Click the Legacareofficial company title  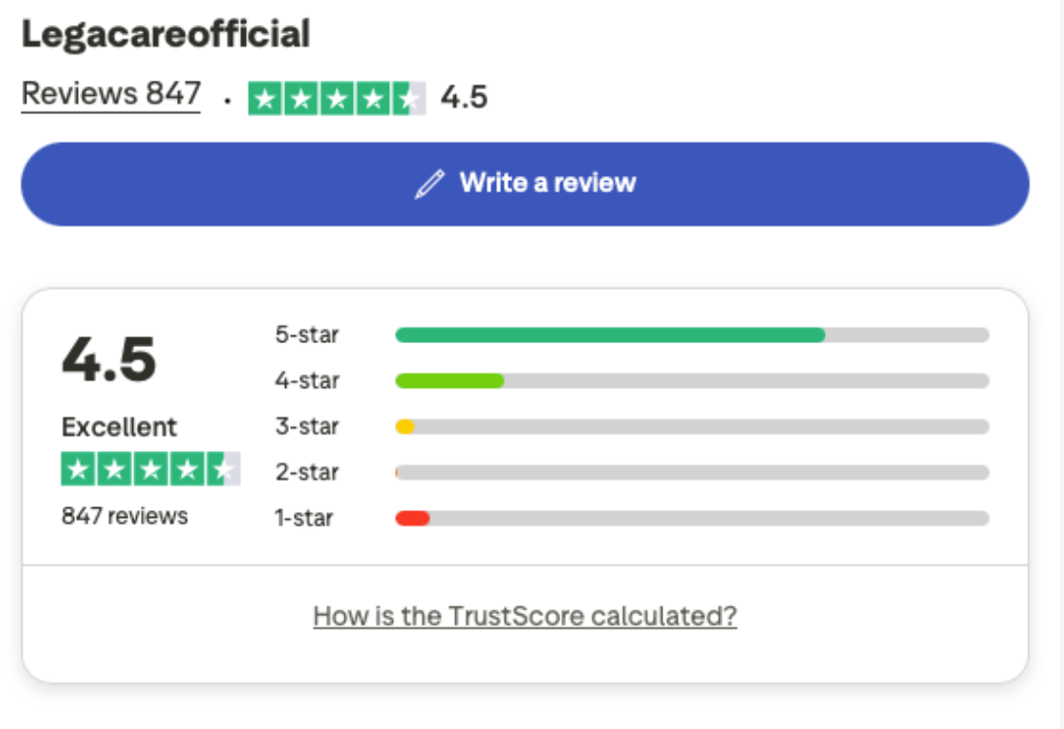165,35
